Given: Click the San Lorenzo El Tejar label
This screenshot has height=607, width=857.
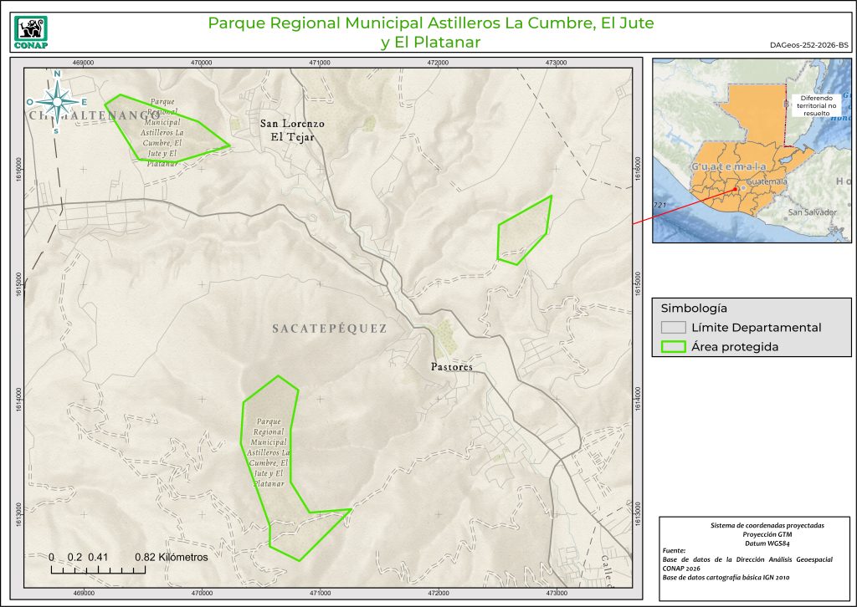Looking at the screenshot, I should click(x=291, y=130).
